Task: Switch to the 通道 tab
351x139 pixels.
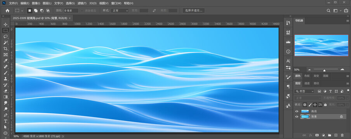Action: coord(307,83)
